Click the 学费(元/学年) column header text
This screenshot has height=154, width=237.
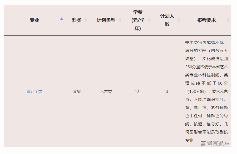click(x=138, y=20)
